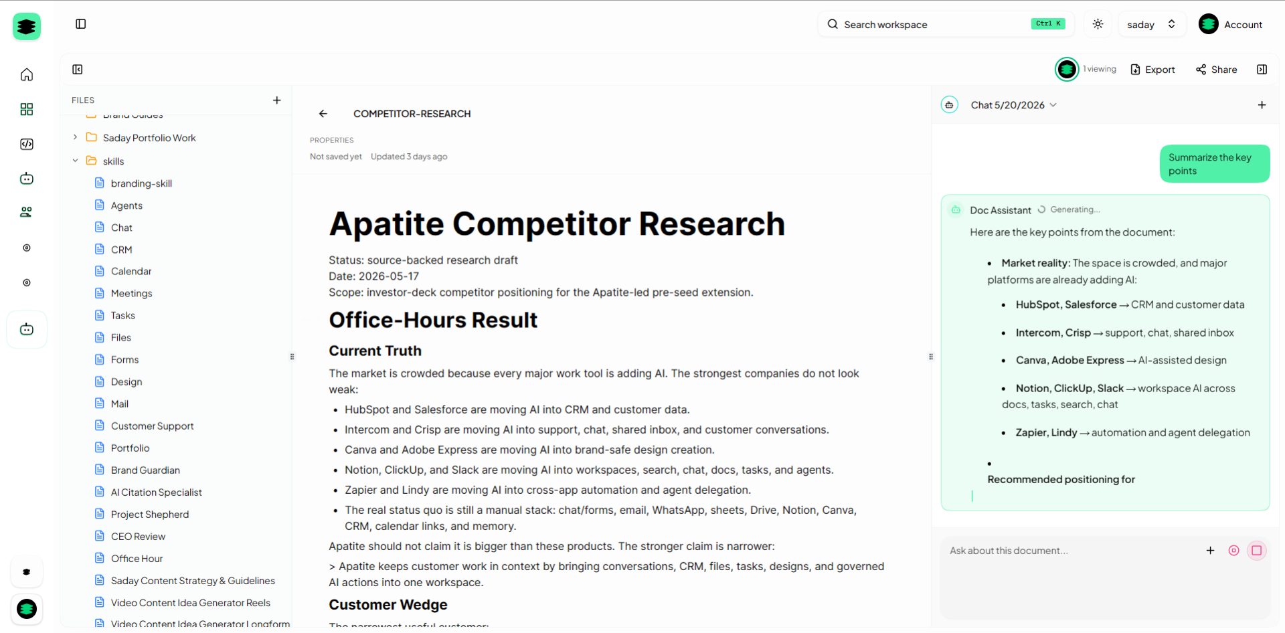The width and height of the screenshot is (1285, 633).
Task: Click the Apatite logo at top left
Action: [x=27, y=27]
